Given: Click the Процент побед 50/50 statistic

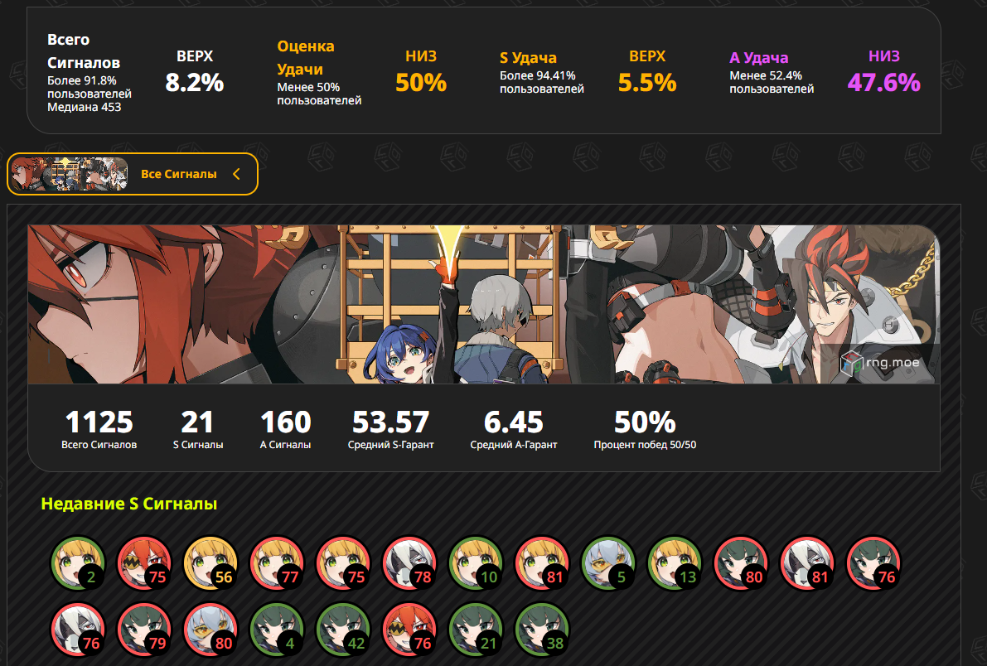Looking at the screenshot, I should pos(645,429).
